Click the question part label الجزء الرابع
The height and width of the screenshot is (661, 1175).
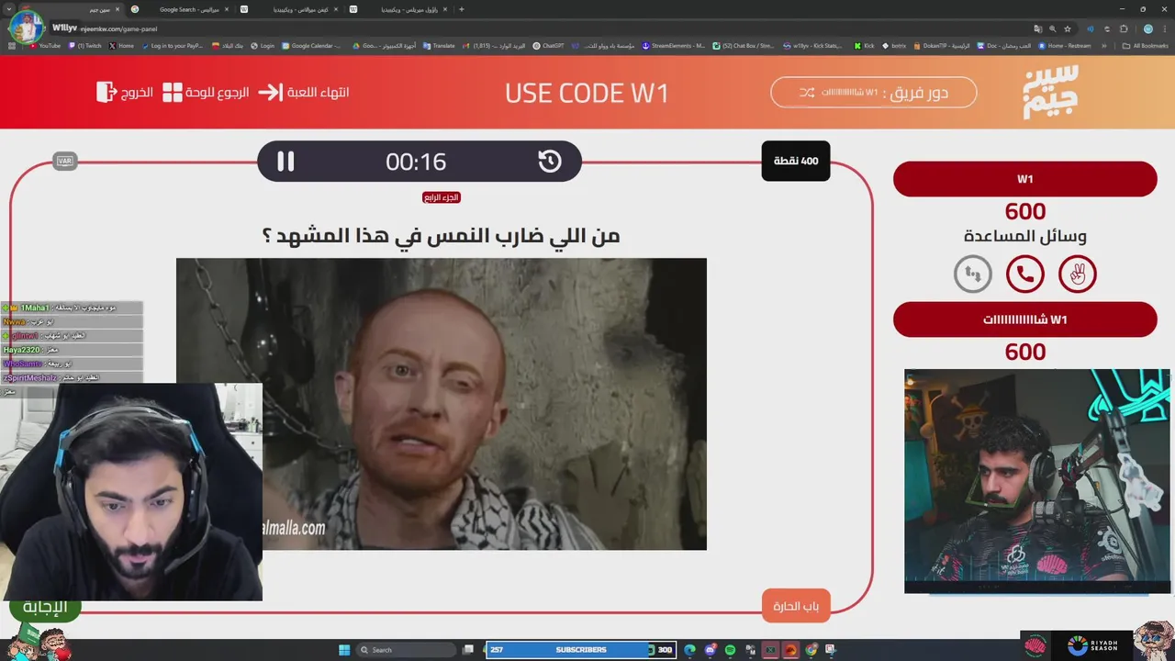[x=442, y=197]
